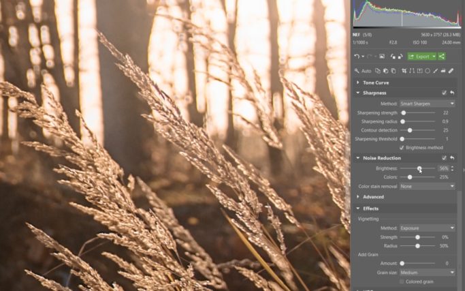Open the Color stain removal dropdown
The height and width of the screenshot is (291, 465).
pos(428,187)
